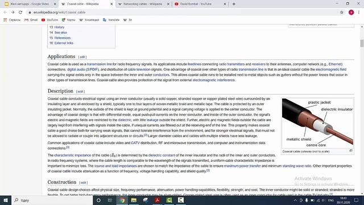Open the Википедия bookmark

click(x=89, y=20)
